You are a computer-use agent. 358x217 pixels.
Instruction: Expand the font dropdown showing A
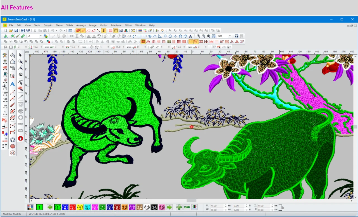tap(40, 36)
